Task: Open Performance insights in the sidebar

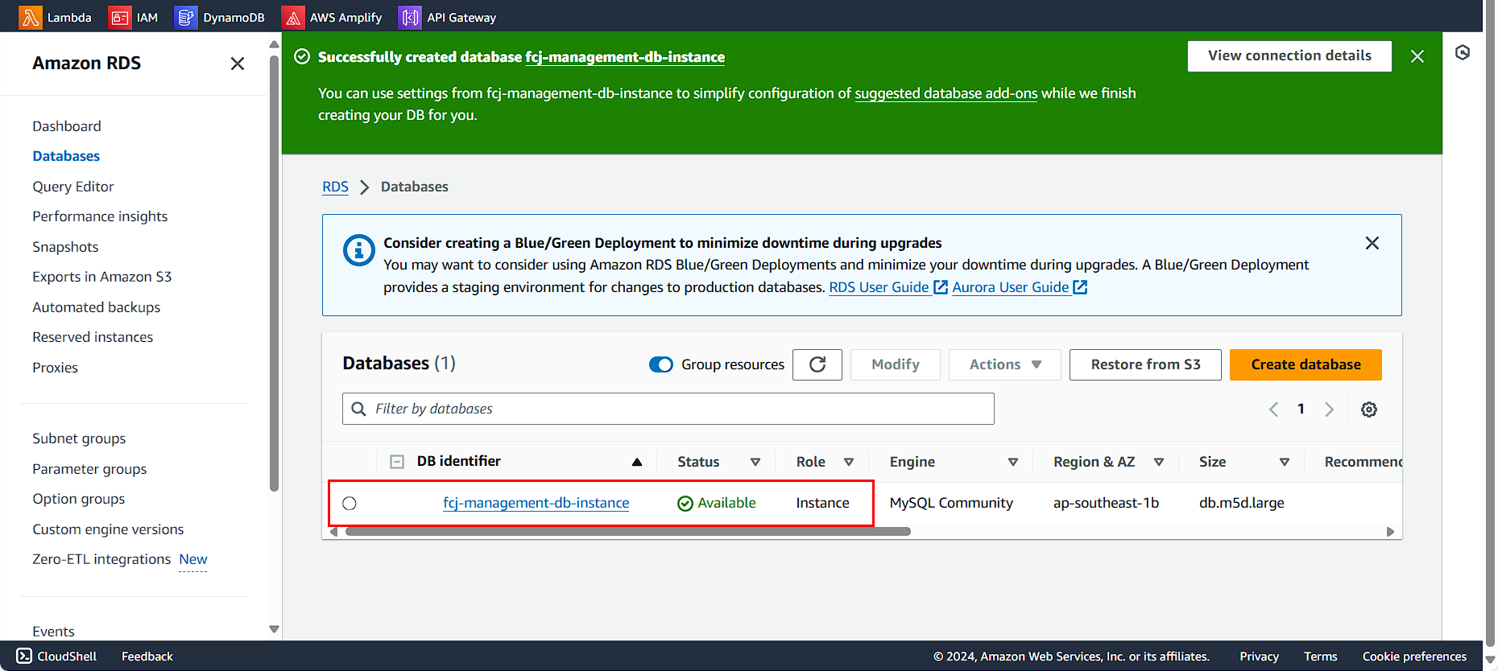Action: [x=100, y=216]
